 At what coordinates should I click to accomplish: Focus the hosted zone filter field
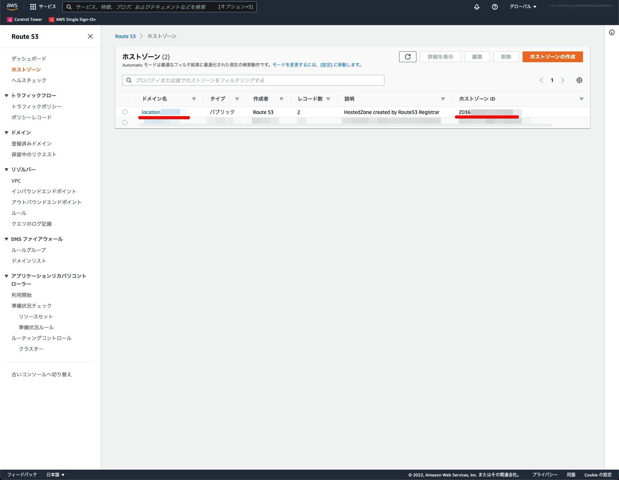pyautogui.click(x=253, y=80)
